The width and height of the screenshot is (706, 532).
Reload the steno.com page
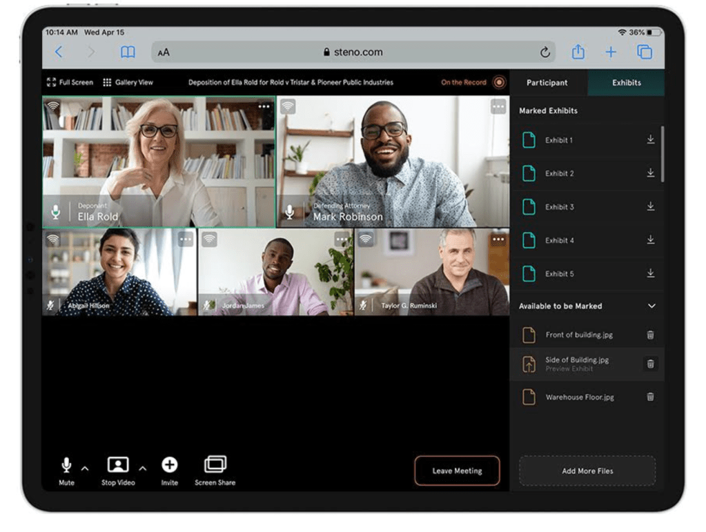click(545, 52)
